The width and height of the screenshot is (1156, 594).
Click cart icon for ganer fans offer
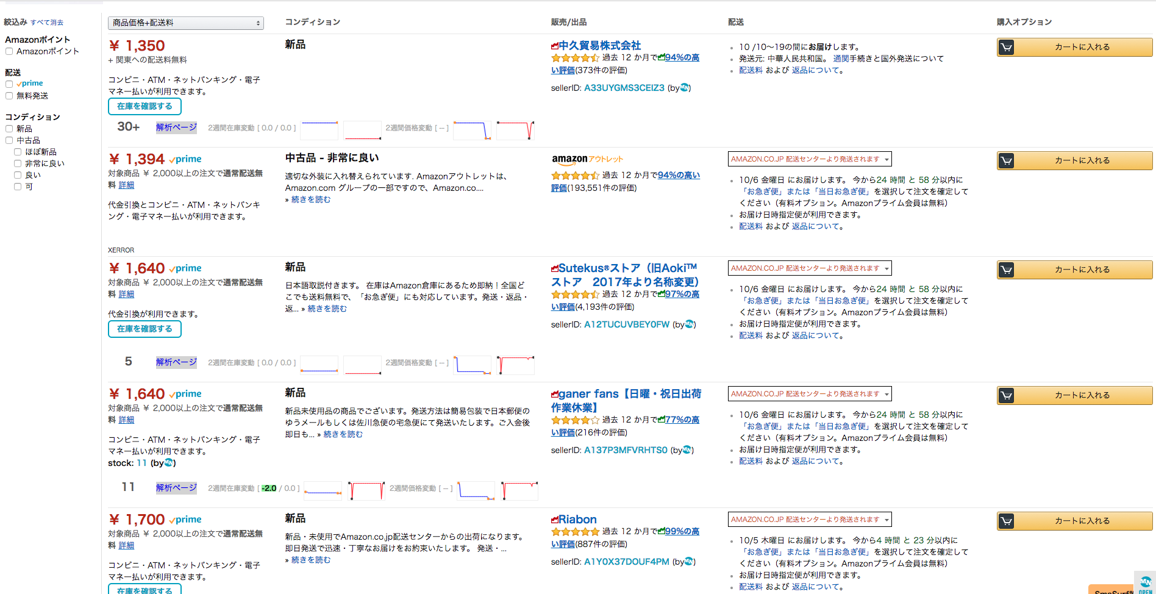pos(1007,395)
